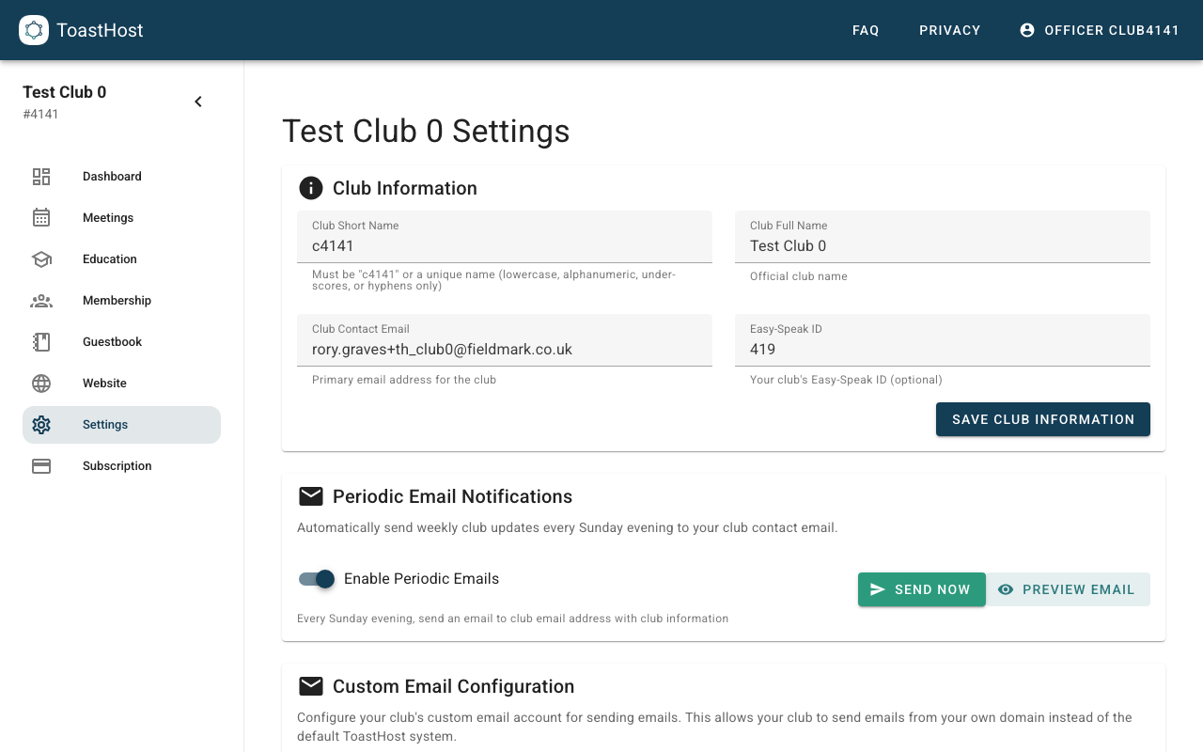Click into the Club Short Name field
This screenshot has width=1203, height=752.
tap(504, 246)
